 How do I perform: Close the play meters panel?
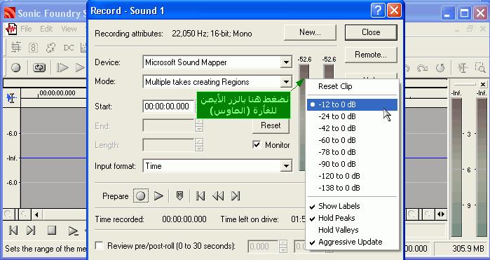[483, 84]
